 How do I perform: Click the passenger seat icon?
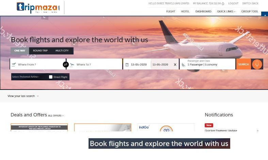pyautogui.click(x=184, y=65)
